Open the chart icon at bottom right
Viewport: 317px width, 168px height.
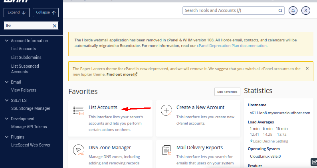tap(314, 162)
